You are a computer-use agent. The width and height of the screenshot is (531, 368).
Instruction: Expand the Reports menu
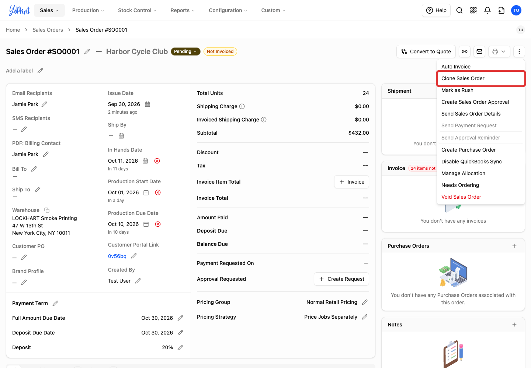tap(183, 10)
